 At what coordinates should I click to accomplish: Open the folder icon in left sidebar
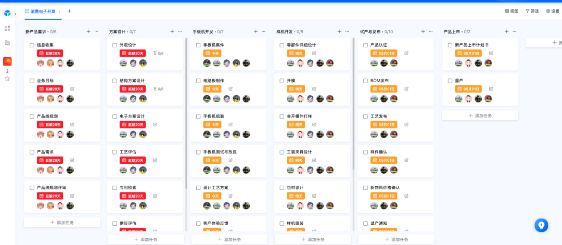[x=7, y=43]
